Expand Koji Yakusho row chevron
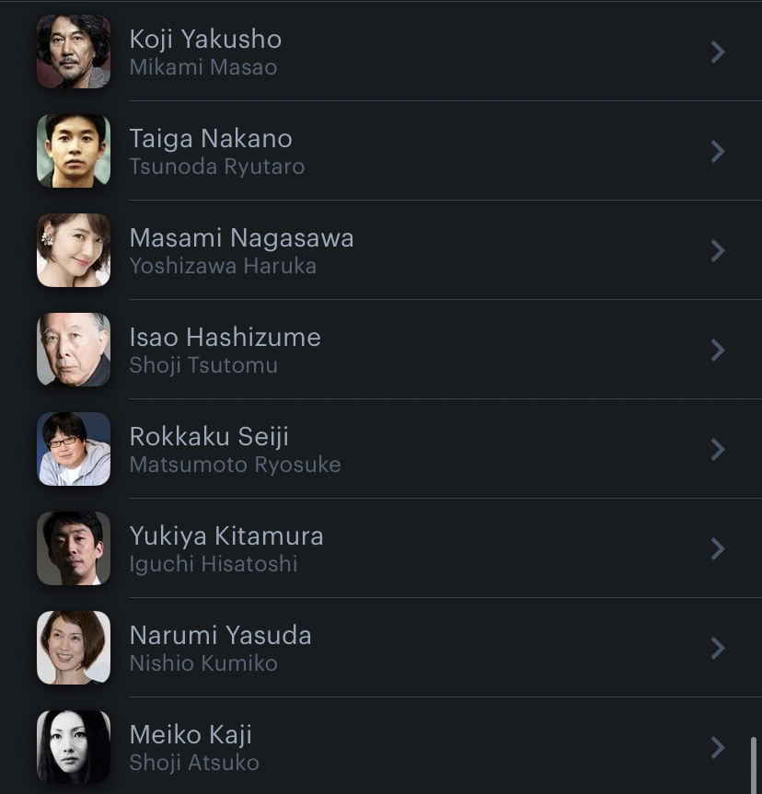The width and height of the screenshot is (762, 794). 718,52
